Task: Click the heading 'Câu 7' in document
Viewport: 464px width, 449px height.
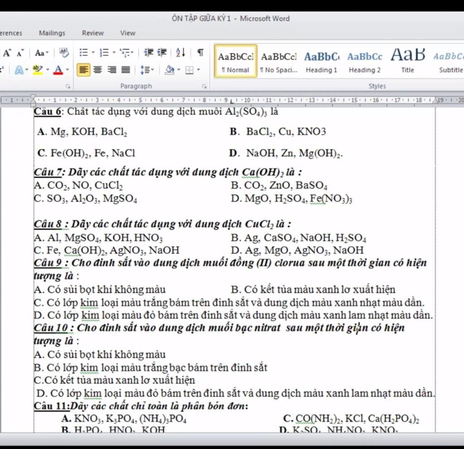Action: (48, 172)
